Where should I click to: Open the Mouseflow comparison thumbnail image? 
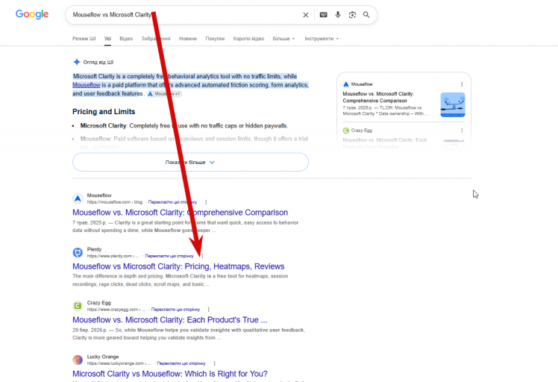pyautogui.click(x=453, y=104)
